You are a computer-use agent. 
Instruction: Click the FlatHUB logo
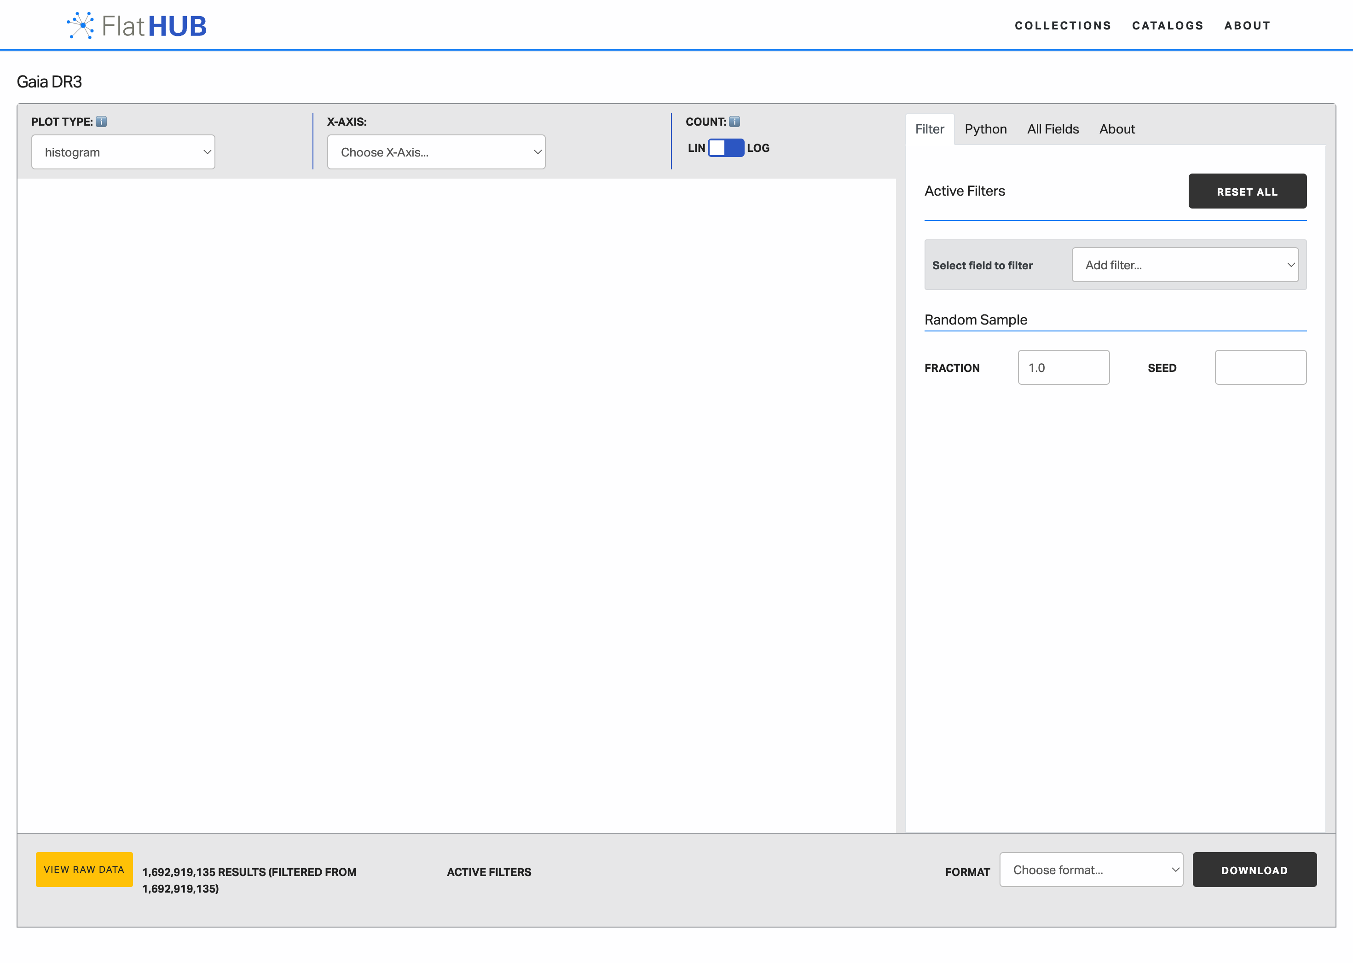tap(136, 25)
